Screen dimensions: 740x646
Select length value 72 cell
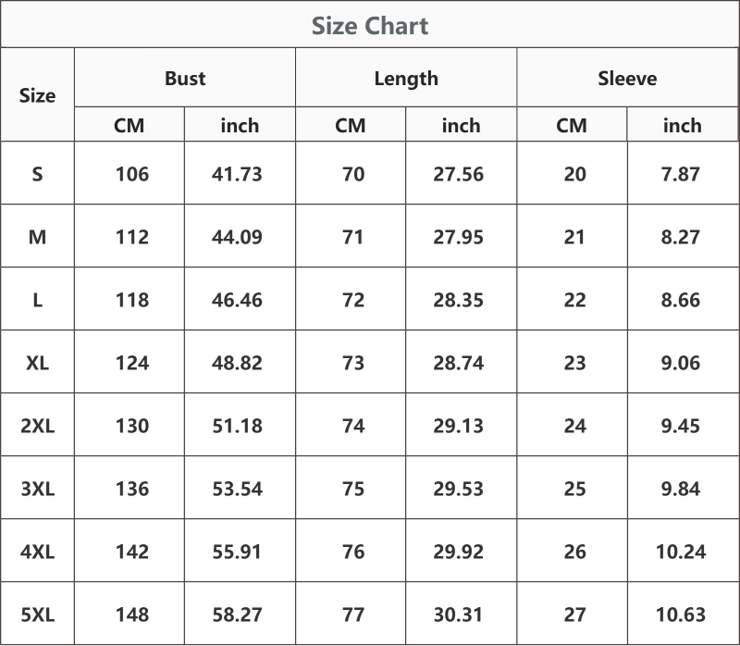point(353,300)
